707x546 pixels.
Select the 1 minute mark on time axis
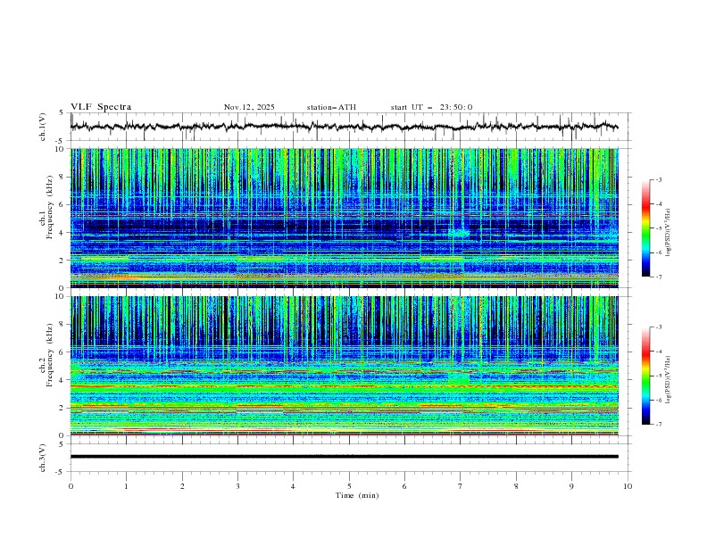pos(127,486)
